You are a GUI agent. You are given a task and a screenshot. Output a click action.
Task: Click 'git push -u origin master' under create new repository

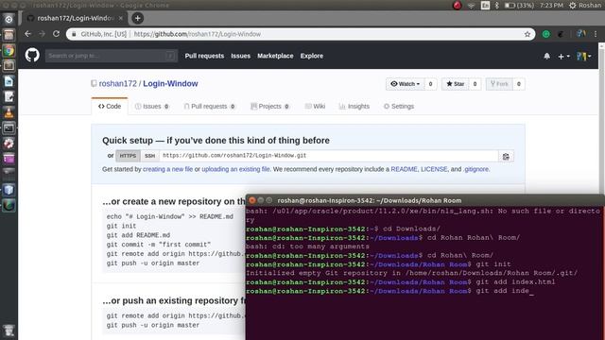point(153,263)
